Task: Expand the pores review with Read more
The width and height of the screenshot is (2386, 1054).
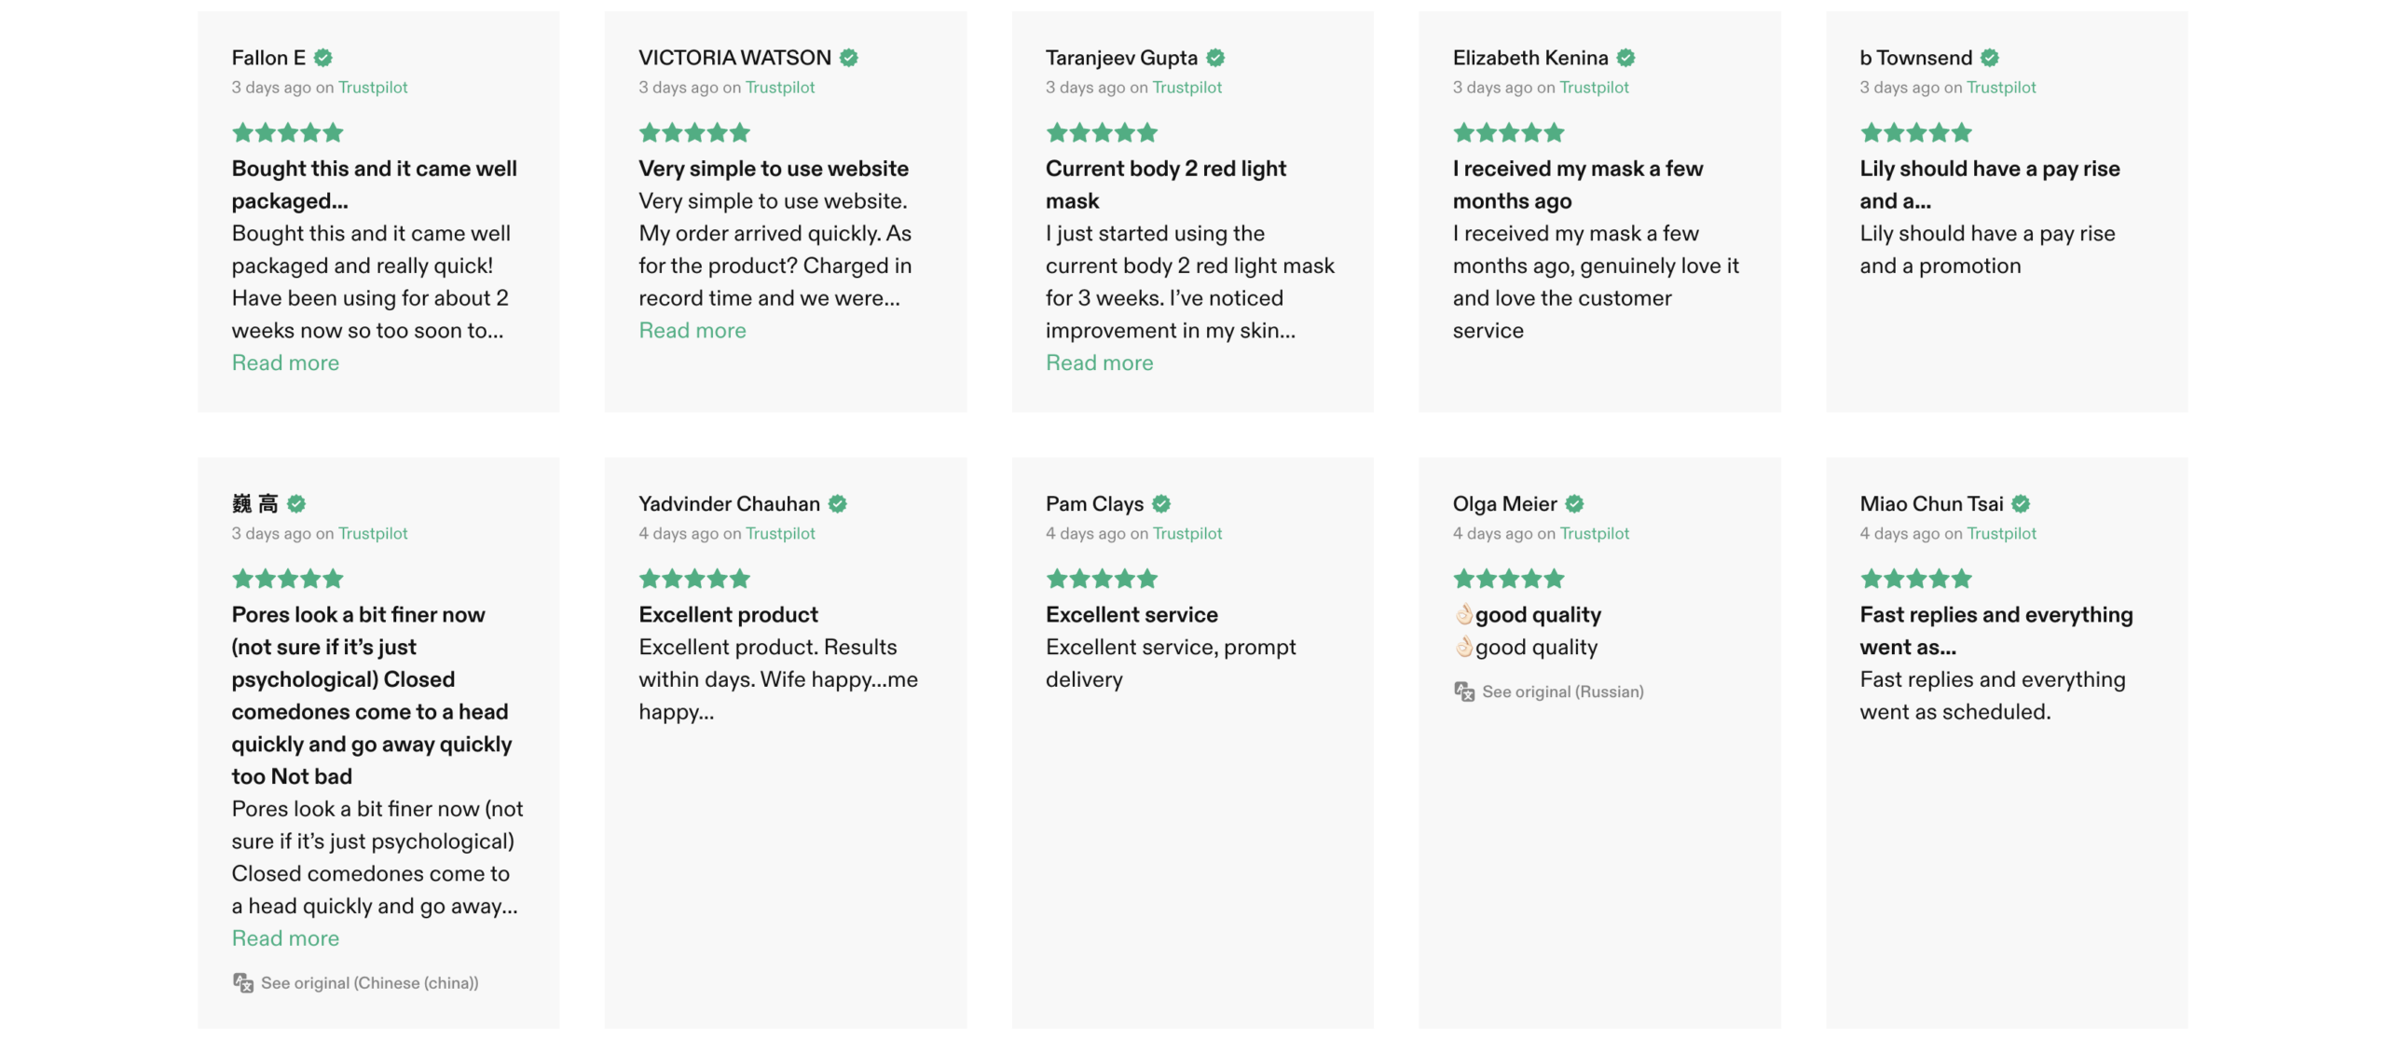Action: [285, 938]
